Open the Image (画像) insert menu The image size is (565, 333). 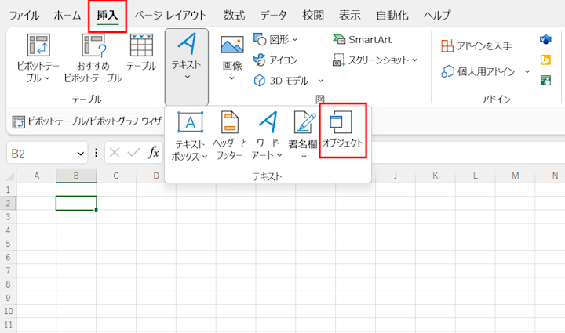pyautogui.click(x=232, y=58)
